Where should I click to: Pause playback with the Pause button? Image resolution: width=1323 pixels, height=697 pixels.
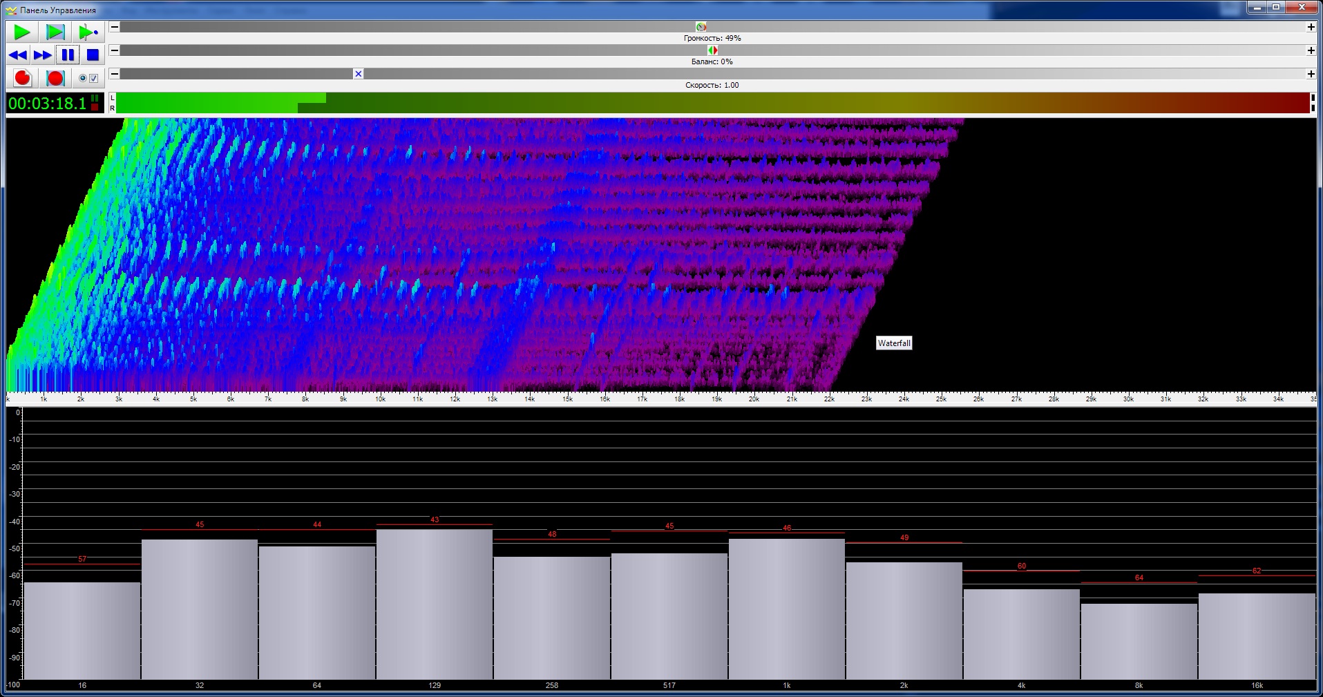[68, 55]
